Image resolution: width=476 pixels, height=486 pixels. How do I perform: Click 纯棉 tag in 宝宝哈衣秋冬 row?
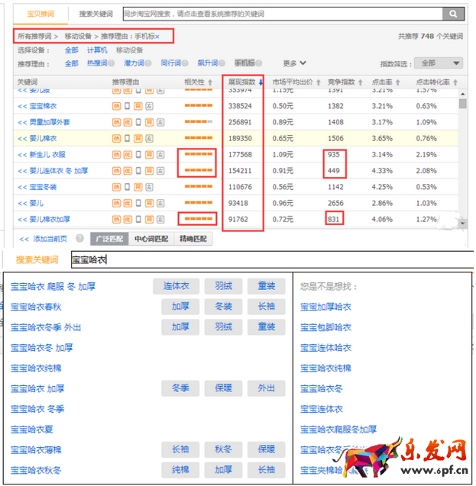pos(180,469)
